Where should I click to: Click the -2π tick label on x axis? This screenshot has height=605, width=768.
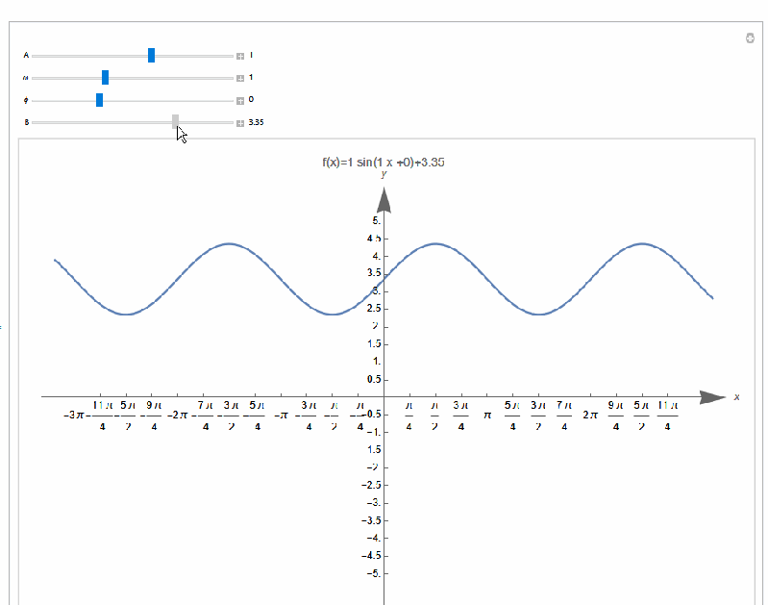(177, 416)
